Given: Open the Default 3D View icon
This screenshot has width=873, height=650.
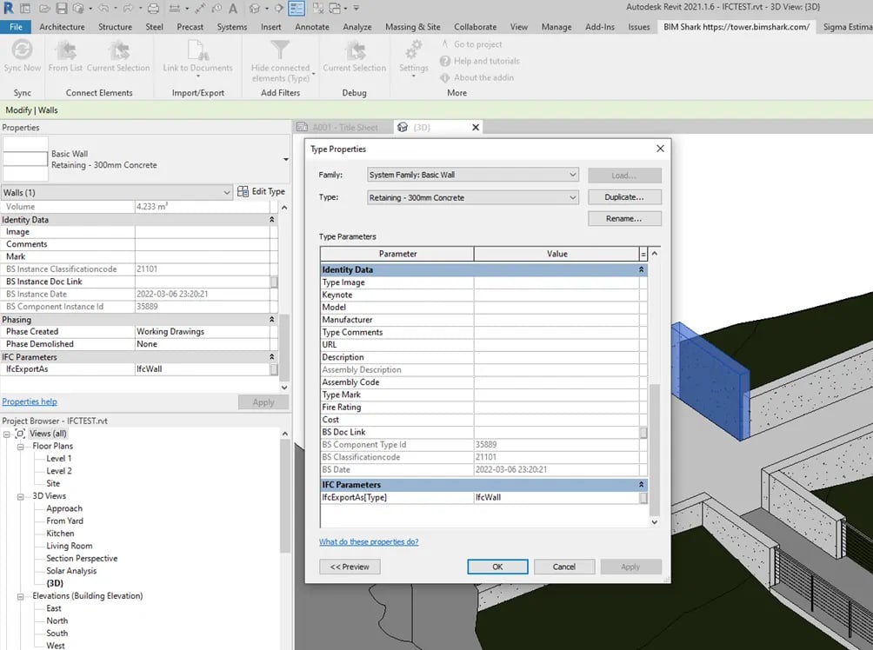Looking at the screenshot, I should tap(255, 9).
